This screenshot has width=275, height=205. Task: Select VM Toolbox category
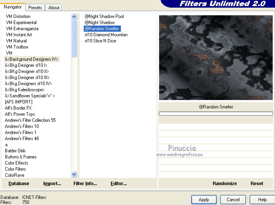[17, 47]
